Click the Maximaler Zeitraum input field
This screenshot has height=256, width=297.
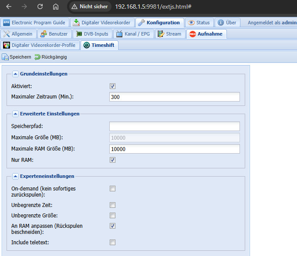[x=174, y=97]
